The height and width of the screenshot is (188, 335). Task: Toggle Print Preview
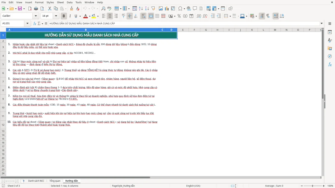click(42, 9)
